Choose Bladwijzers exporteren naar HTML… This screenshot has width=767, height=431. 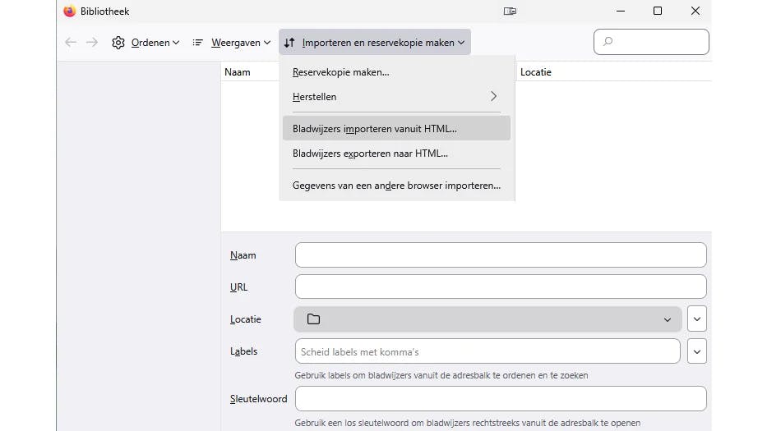[370, 154]
